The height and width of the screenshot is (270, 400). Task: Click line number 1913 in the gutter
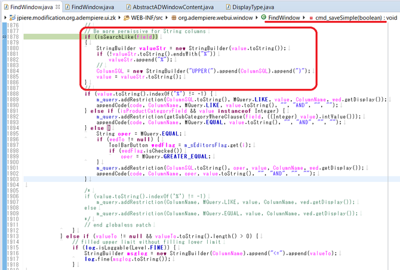point(13,237)
